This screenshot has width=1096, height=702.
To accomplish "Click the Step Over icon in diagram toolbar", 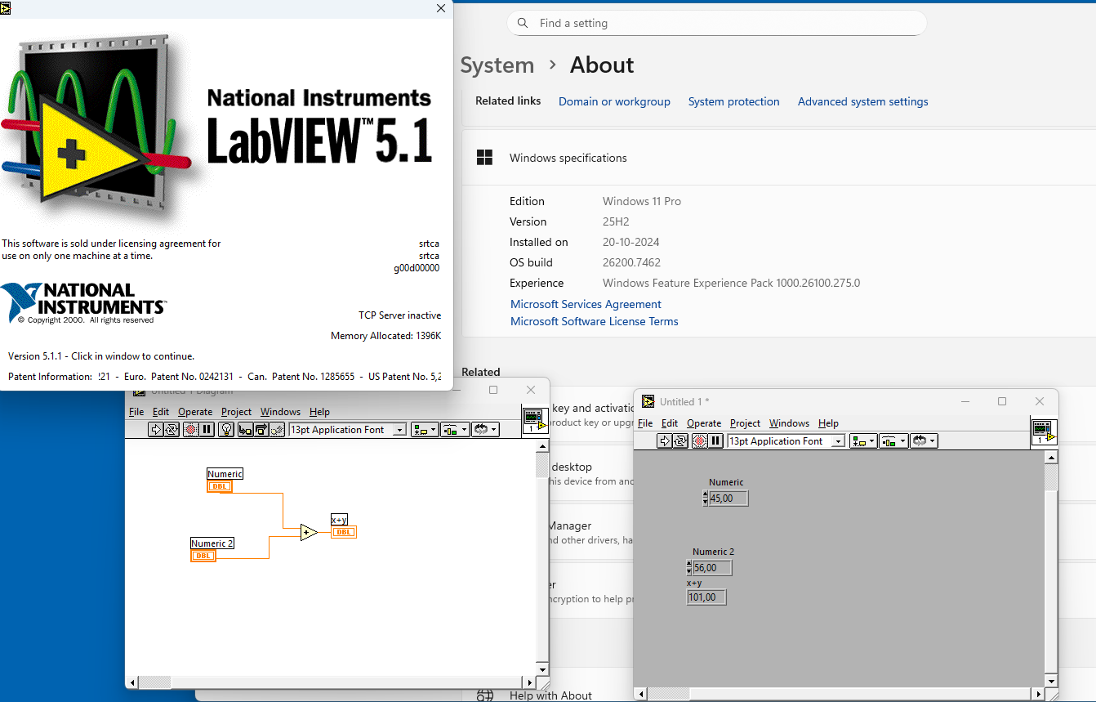I will (261, 430).
